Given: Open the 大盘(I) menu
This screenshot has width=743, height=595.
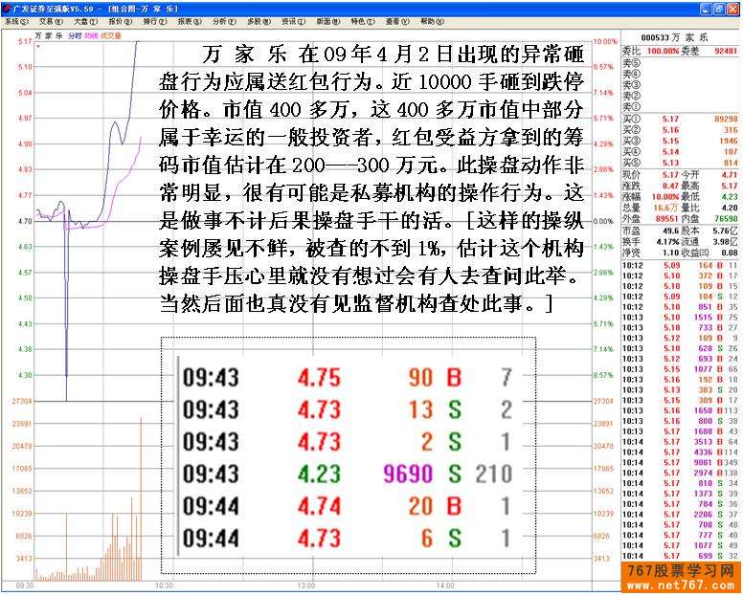Looking at the screenshot, I should point(86,20).
